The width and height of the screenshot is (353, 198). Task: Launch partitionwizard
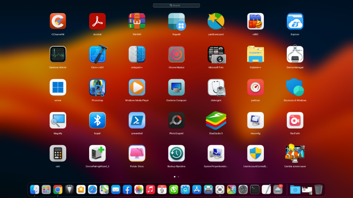pos(216,21)
